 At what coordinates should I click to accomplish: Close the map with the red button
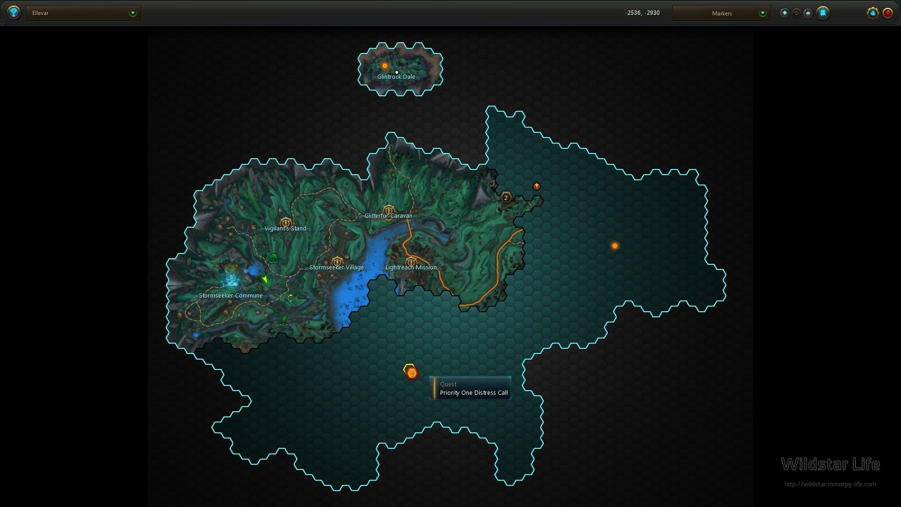(x=888, y=13)
